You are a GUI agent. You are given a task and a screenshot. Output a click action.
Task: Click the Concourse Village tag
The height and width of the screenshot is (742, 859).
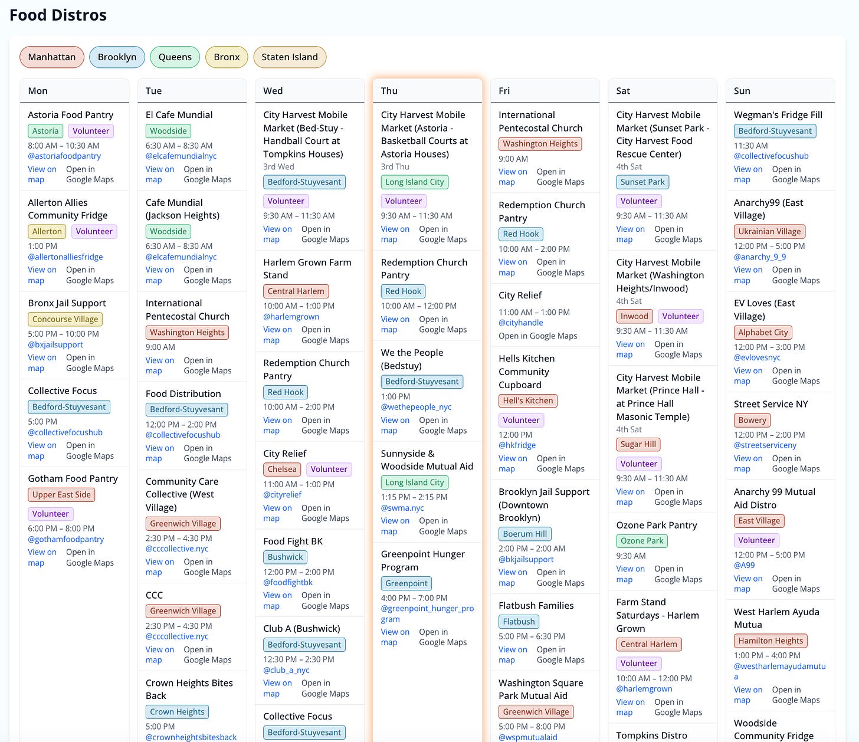[x=65, y=319]
